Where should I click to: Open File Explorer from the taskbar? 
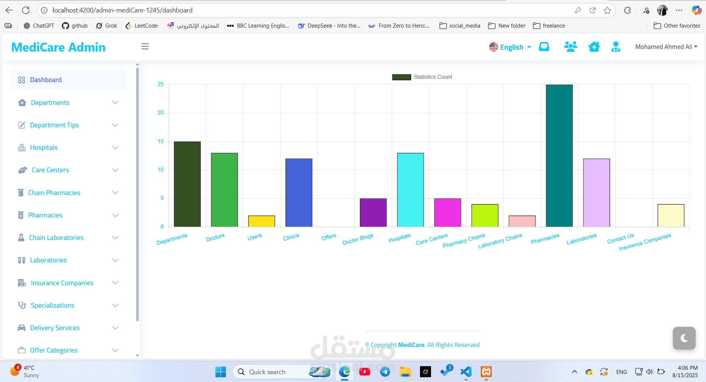[x=405, y=372]
